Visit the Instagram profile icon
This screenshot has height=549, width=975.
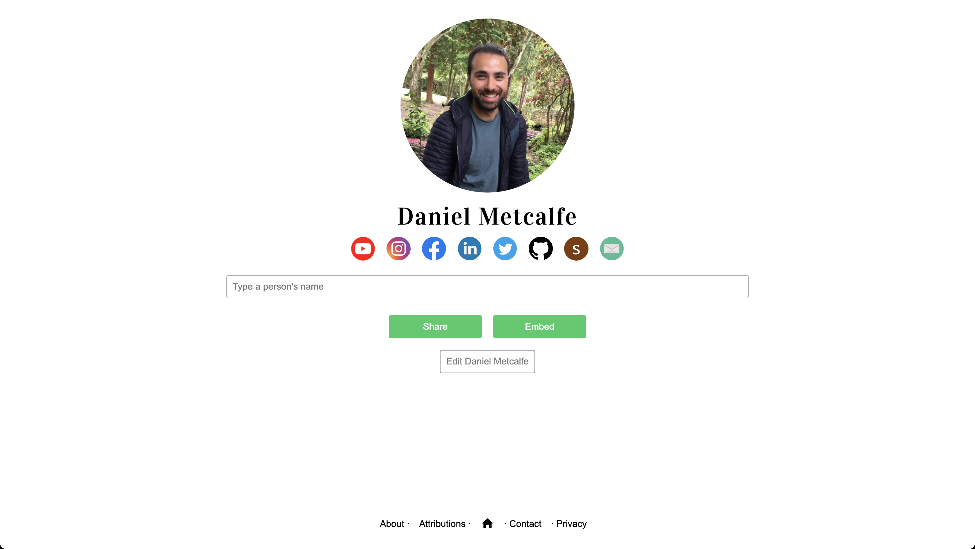[398, 249]
